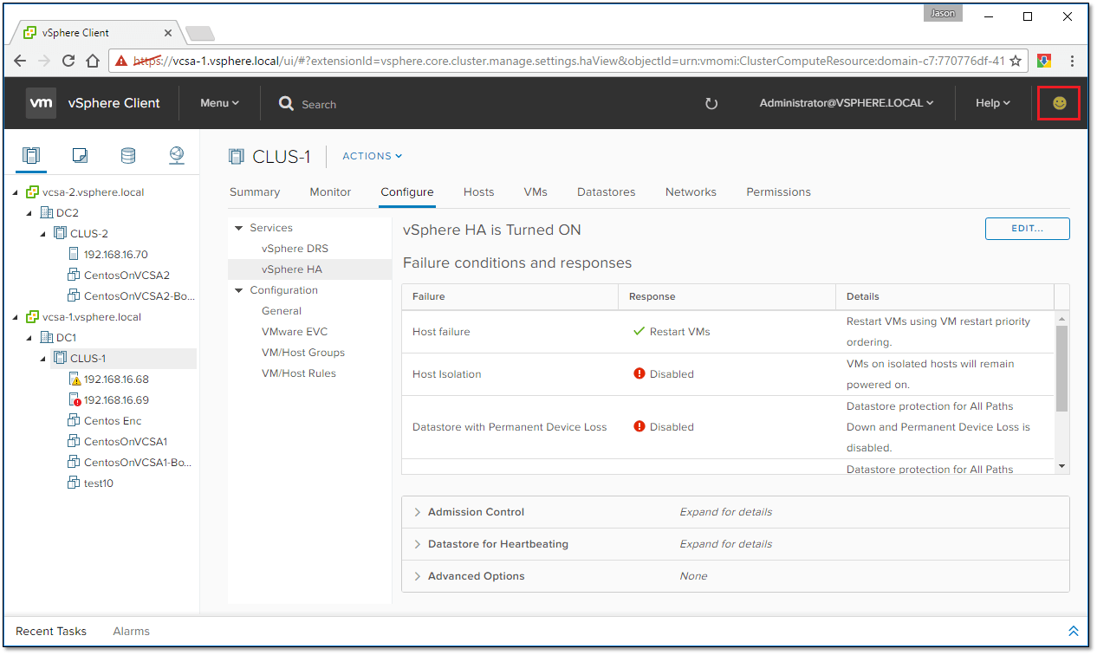
Task: Click the refresh icon in header
Action: (711, 103)
